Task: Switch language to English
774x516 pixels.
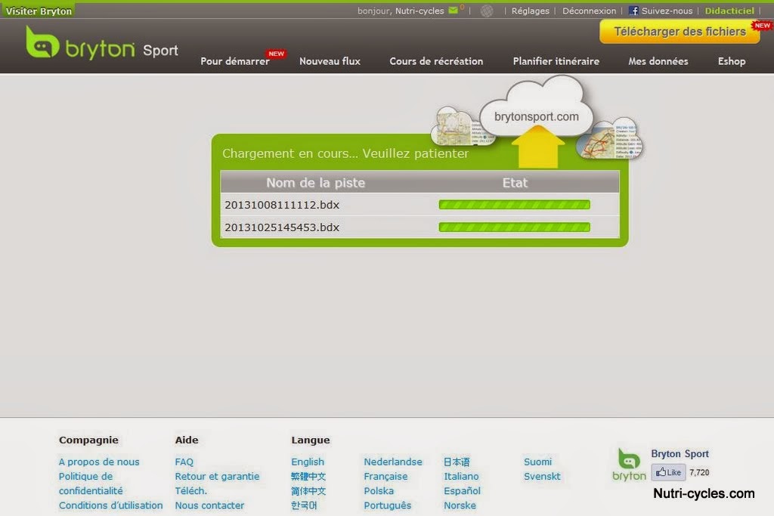Action: 308,462
